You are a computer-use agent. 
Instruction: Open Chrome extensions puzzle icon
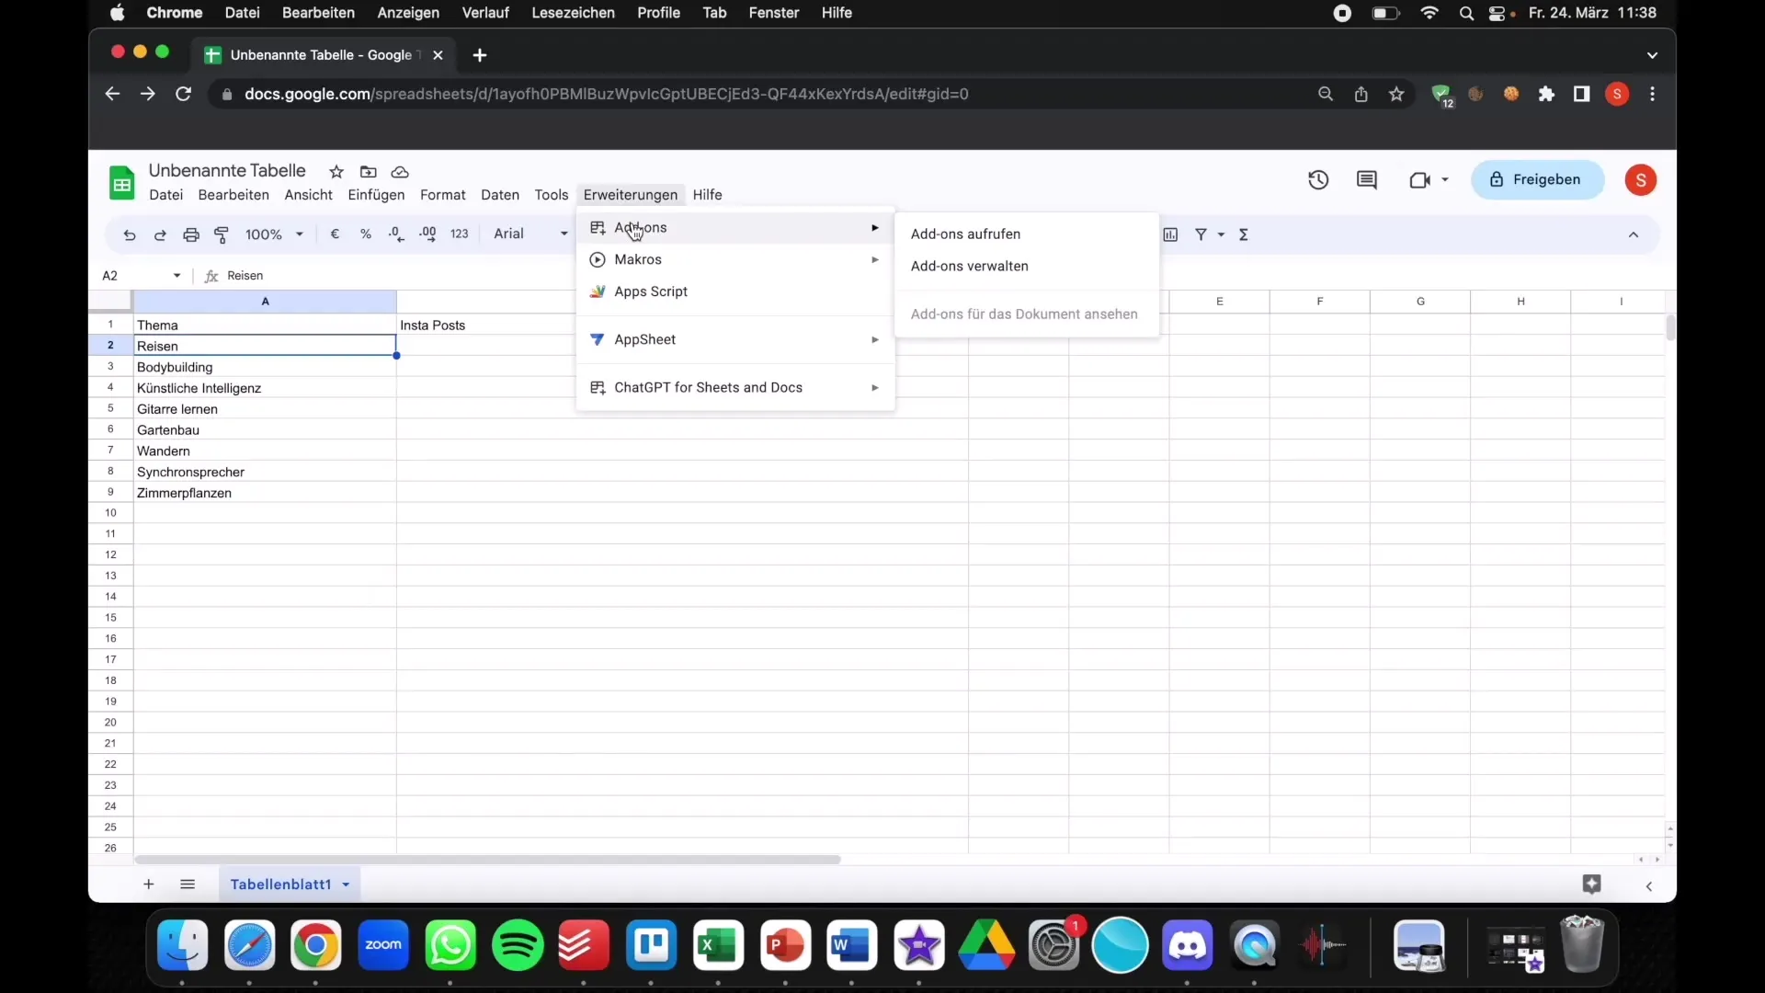coord(1546,94)
